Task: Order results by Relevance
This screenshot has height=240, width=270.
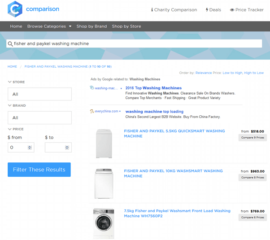Action: [x=204, y=73]
